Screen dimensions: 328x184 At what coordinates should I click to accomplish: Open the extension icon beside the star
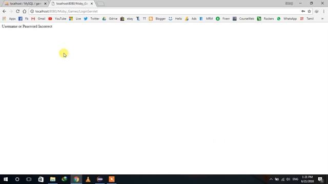coord(317,11)
